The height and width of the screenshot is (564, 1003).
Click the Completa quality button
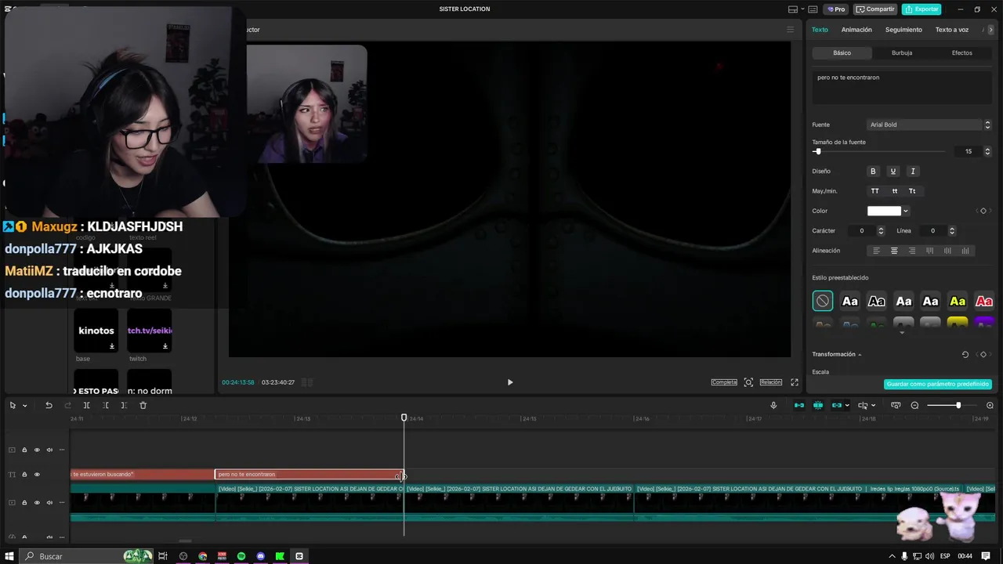point(724,382)
